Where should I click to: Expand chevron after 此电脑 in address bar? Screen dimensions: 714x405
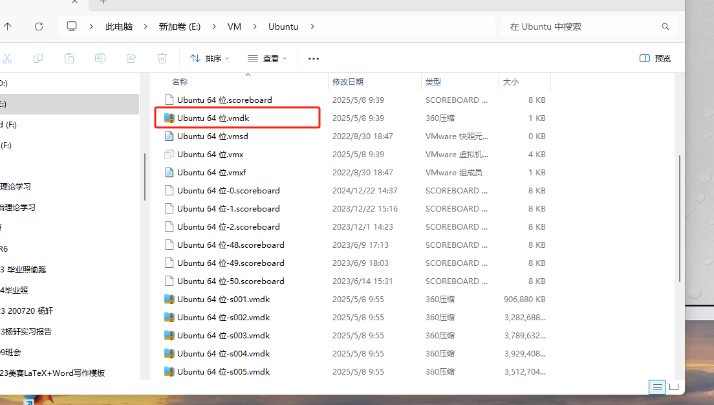[146, 27]
